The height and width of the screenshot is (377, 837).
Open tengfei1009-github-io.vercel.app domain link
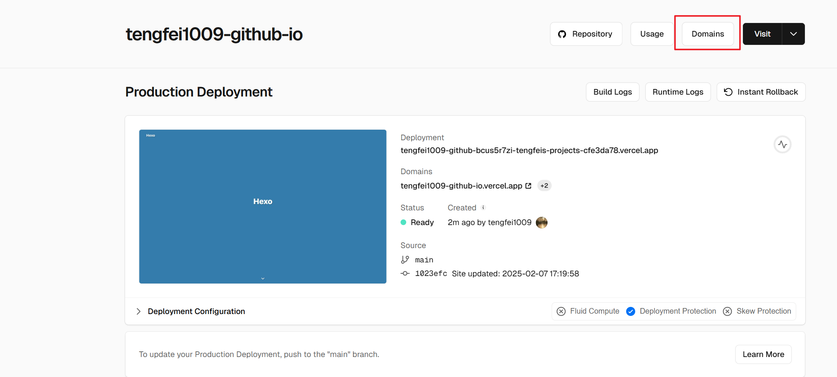coord(461,186)
